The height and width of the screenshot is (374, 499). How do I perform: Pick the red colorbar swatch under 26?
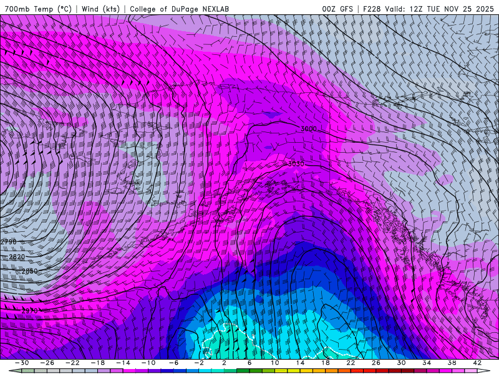[x=369, y=371]
